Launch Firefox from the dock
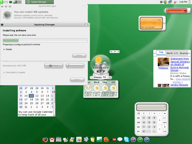This screenshot has height=144, width=192. pos(45,139)
